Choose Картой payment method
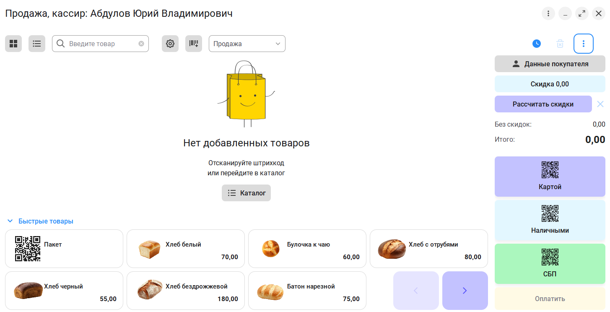Viewport: 610px width, 312px height. (x=550, y=177)
